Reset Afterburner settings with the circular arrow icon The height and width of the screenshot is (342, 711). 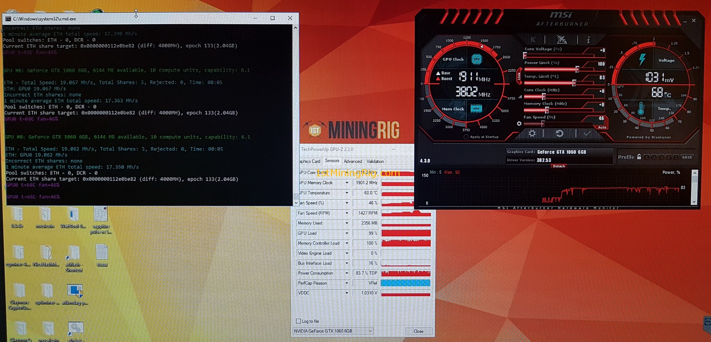pyautogui.click(x=559, y=133)
